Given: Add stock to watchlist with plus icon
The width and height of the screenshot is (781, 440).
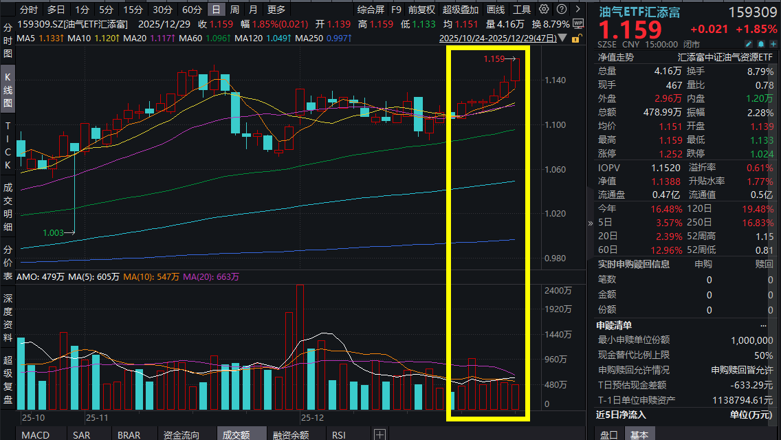Looking at the screenshot, I should (773, 45).
